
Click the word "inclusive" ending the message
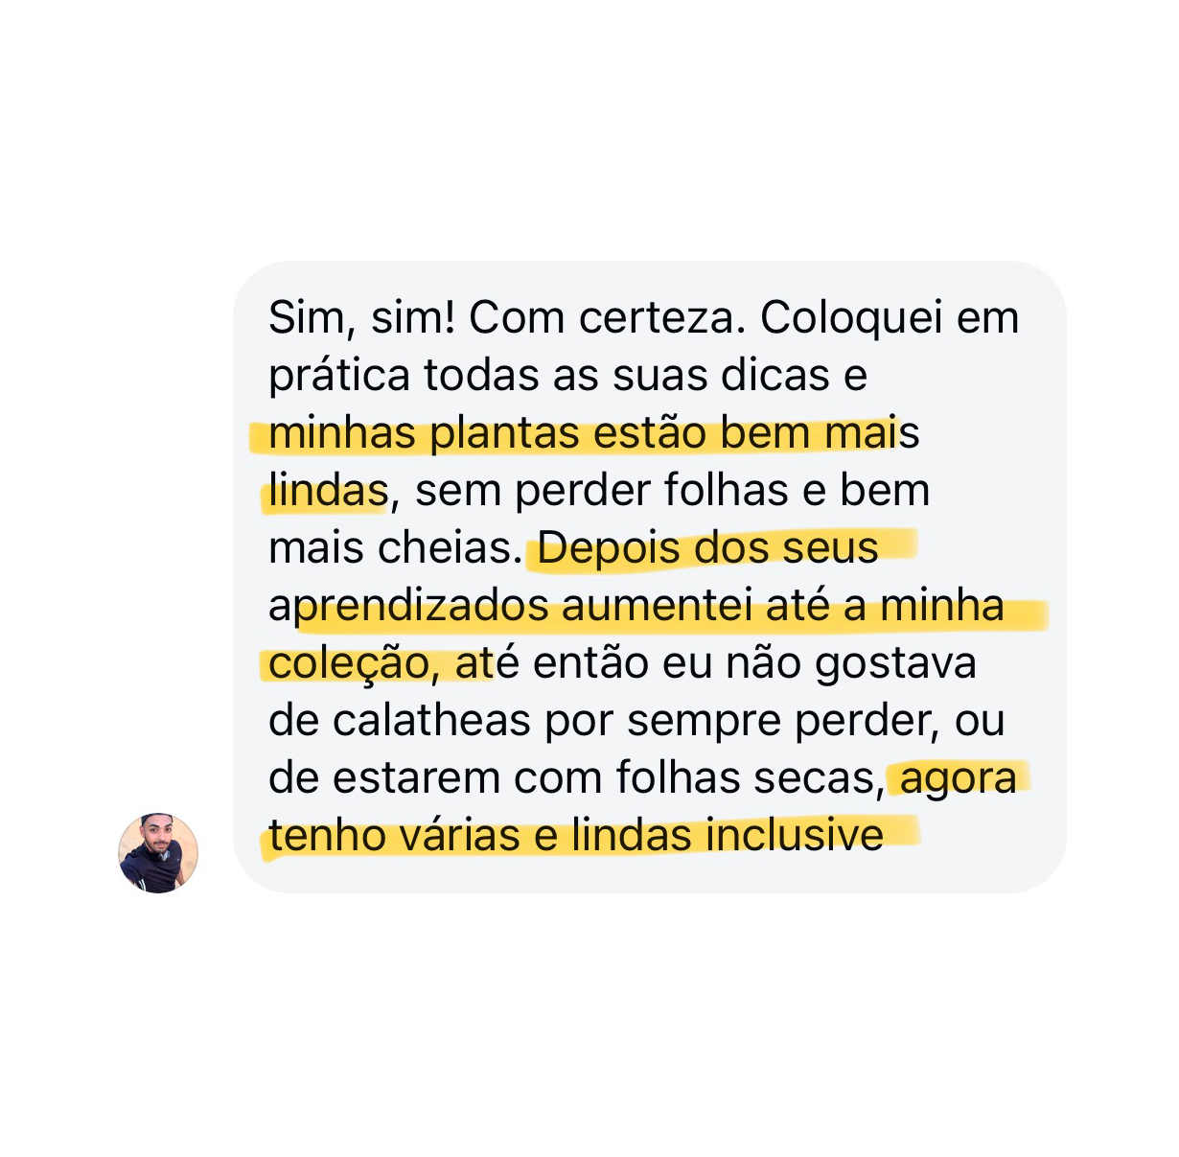click(x=795, y=836)
